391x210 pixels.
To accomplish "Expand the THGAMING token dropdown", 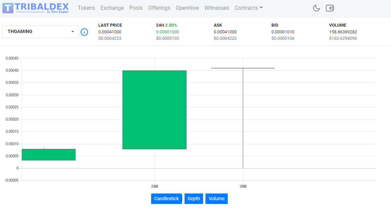I will 40,32.
